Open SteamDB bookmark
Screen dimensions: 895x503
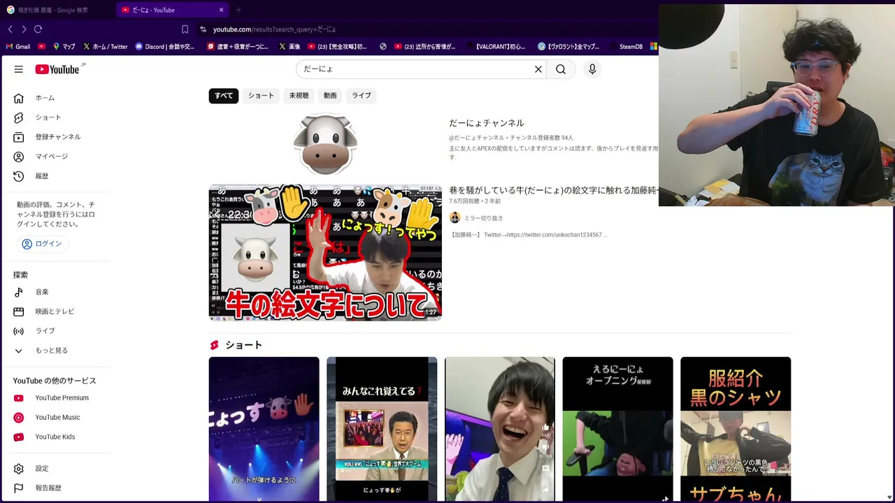626,47
